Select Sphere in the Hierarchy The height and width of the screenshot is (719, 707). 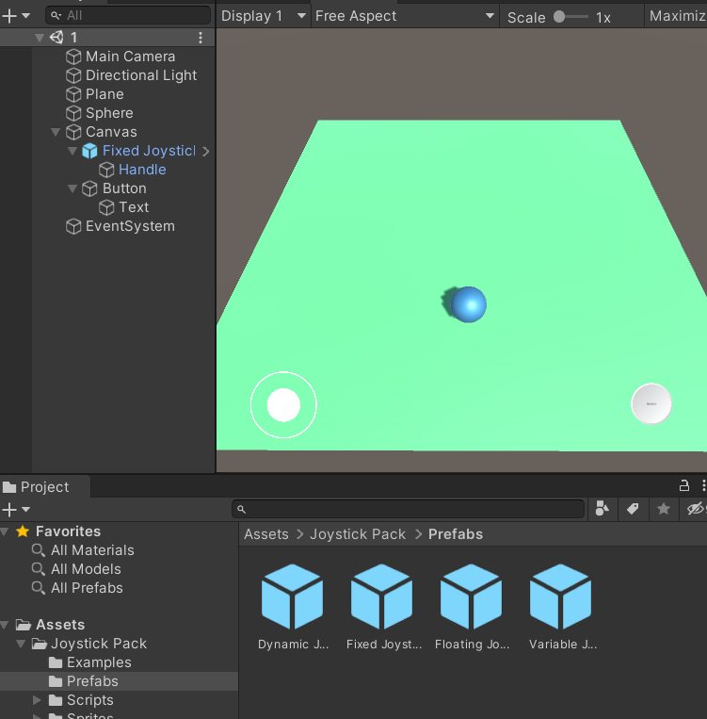(x=109, y=113)
